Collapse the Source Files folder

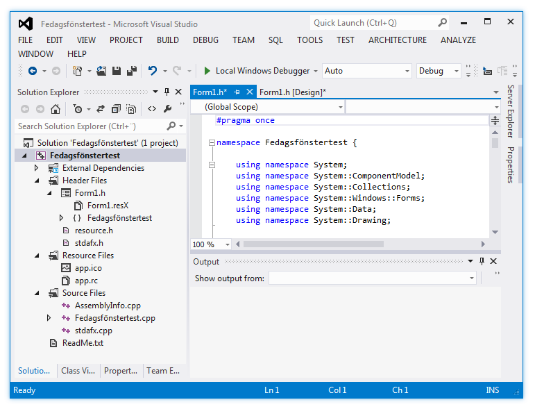37,293
